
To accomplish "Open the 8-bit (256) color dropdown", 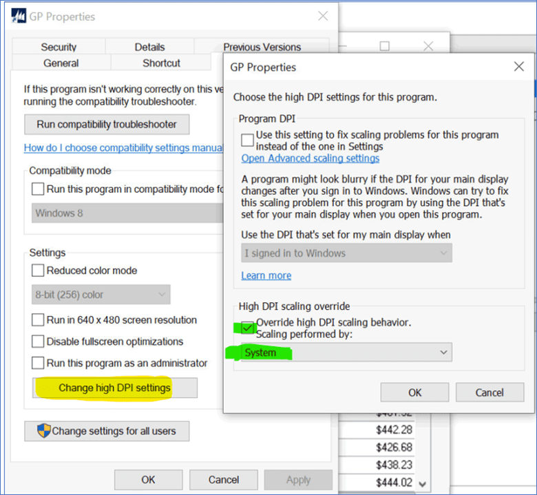I will coord(101,295).
